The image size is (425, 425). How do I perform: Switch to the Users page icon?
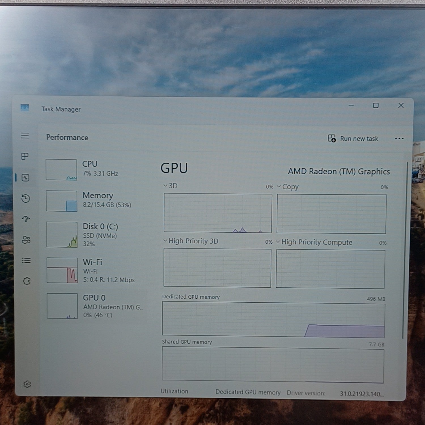[26, 240]
